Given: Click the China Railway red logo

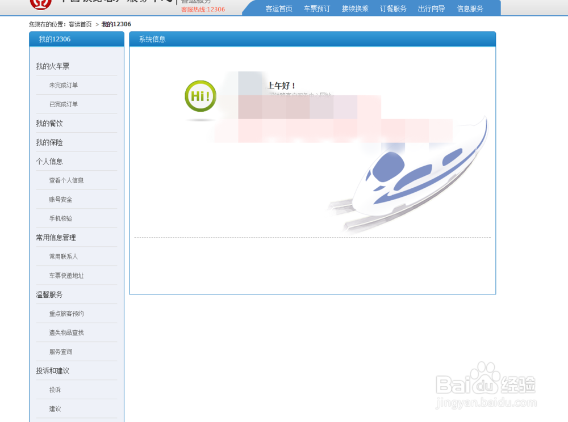Looking at the screenshot, I should click(x=40, y=3).
